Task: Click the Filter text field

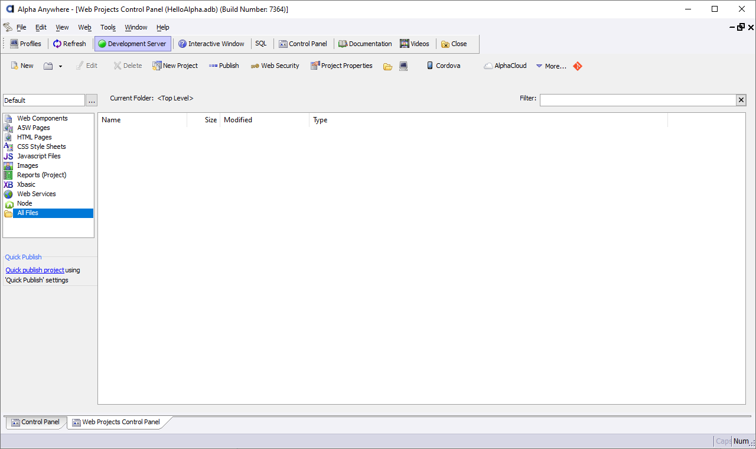Action: click(638, 100)
